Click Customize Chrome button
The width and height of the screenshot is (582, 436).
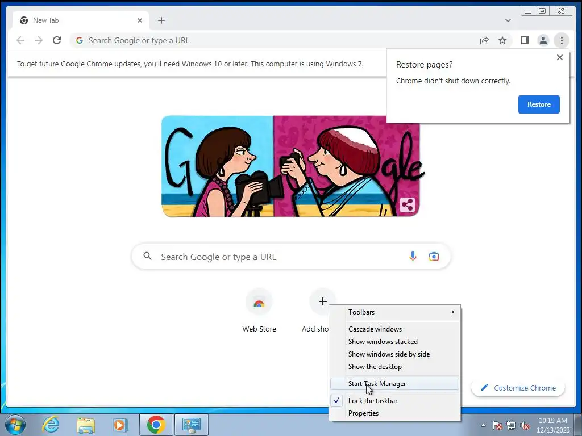click(518, 388)
